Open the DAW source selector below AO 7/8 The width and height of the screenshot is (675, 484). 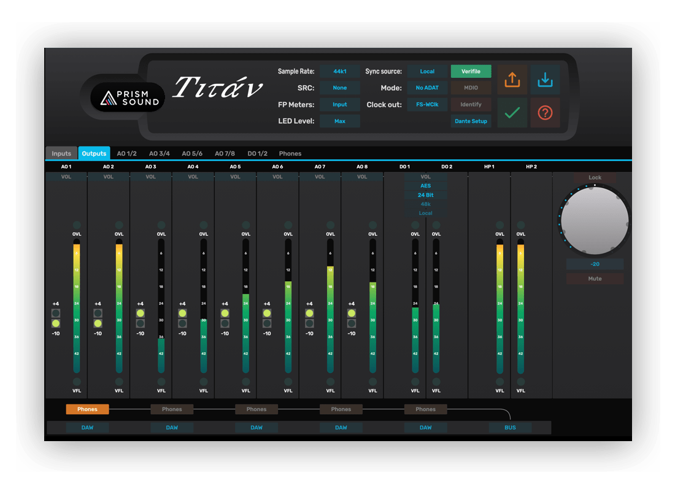pyautogui.click(x=341, y=428)
